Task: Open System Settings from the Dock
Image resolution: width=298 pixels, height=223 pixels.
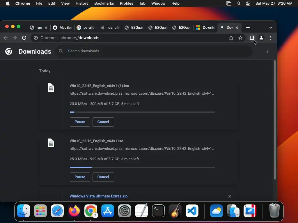Action: pos(124,211)
